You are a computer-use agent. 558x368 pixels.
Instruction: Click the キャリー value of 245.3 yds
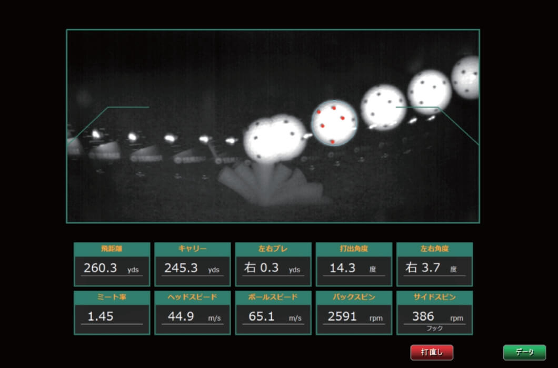point(192,269)
